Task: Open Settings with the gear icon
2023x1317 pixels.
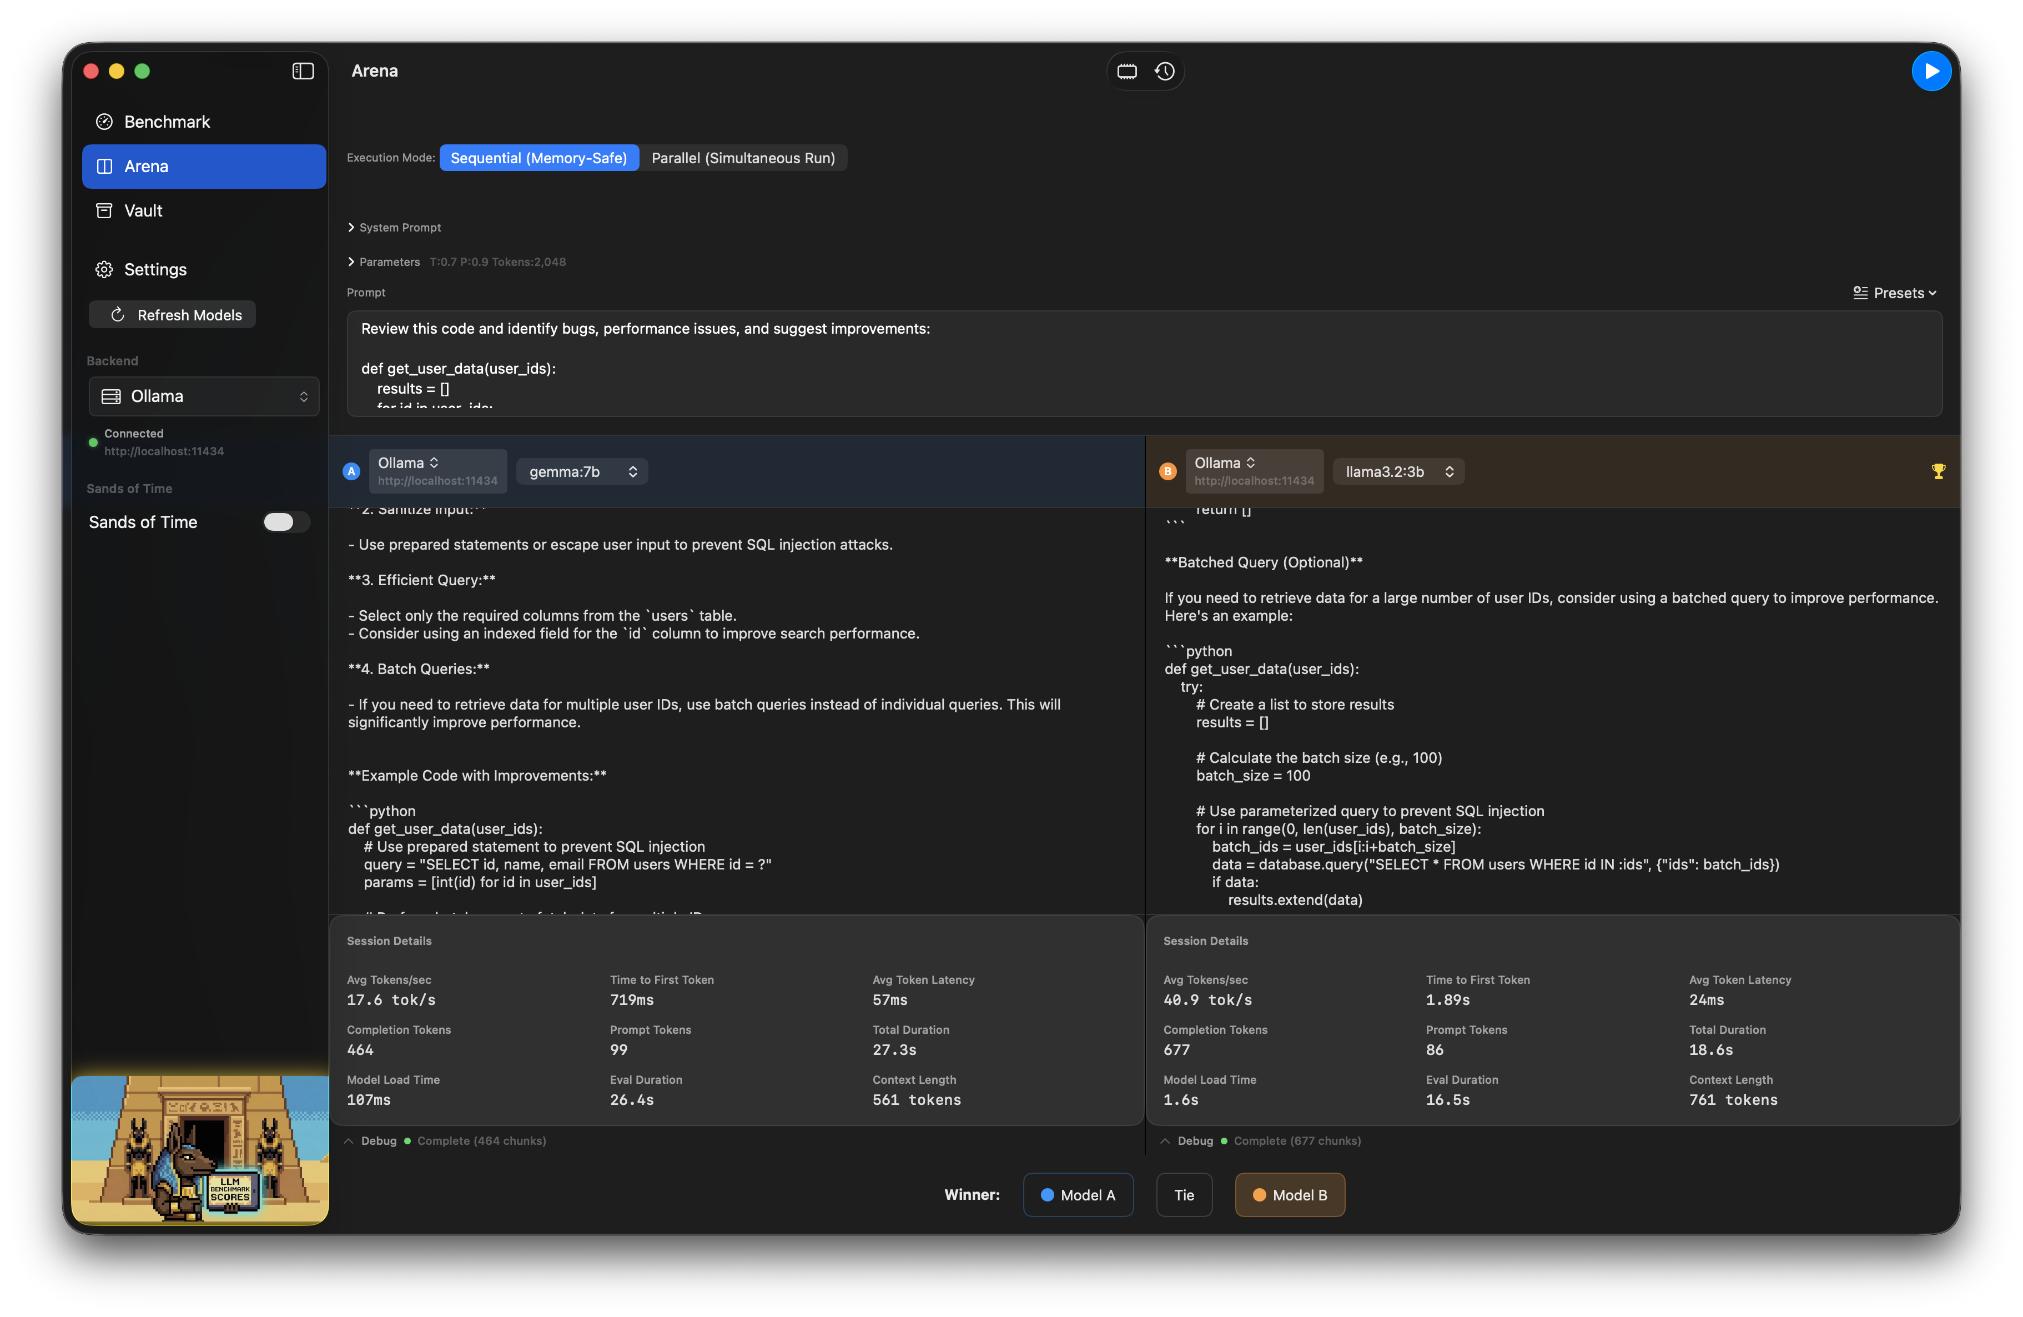Action: click(104, 269)
